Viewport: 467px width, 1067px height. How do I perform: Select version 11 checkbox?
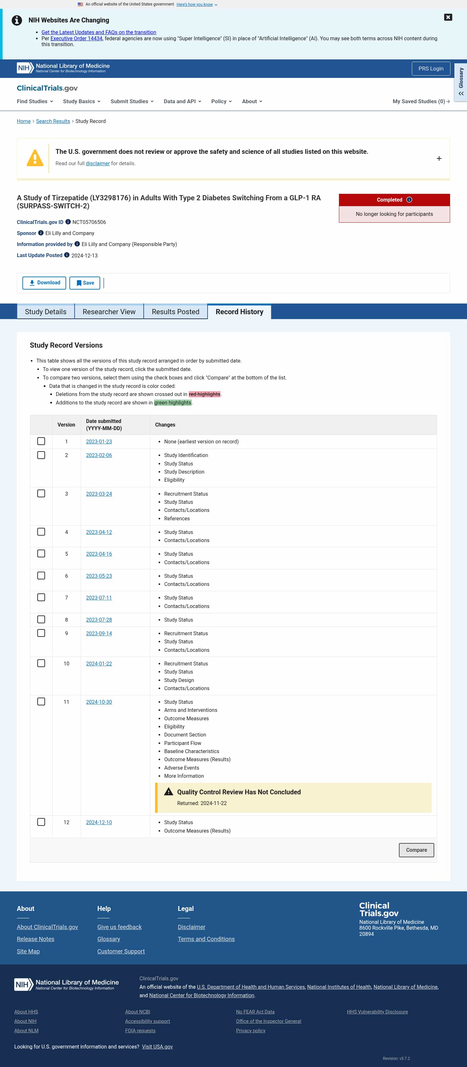tap(42, 701)
